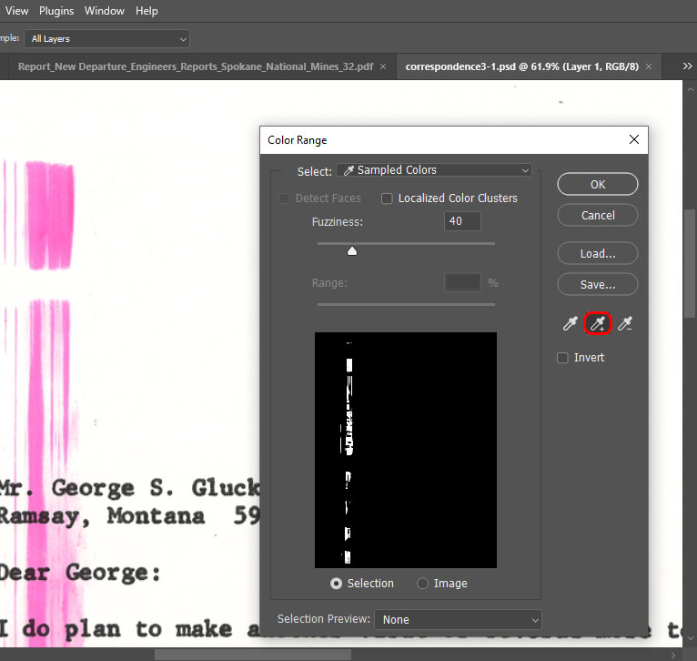Screen dimensions: 697x661
Task: Close the Report_New Departure PDF tab
Action: click(x=383, y=66)
